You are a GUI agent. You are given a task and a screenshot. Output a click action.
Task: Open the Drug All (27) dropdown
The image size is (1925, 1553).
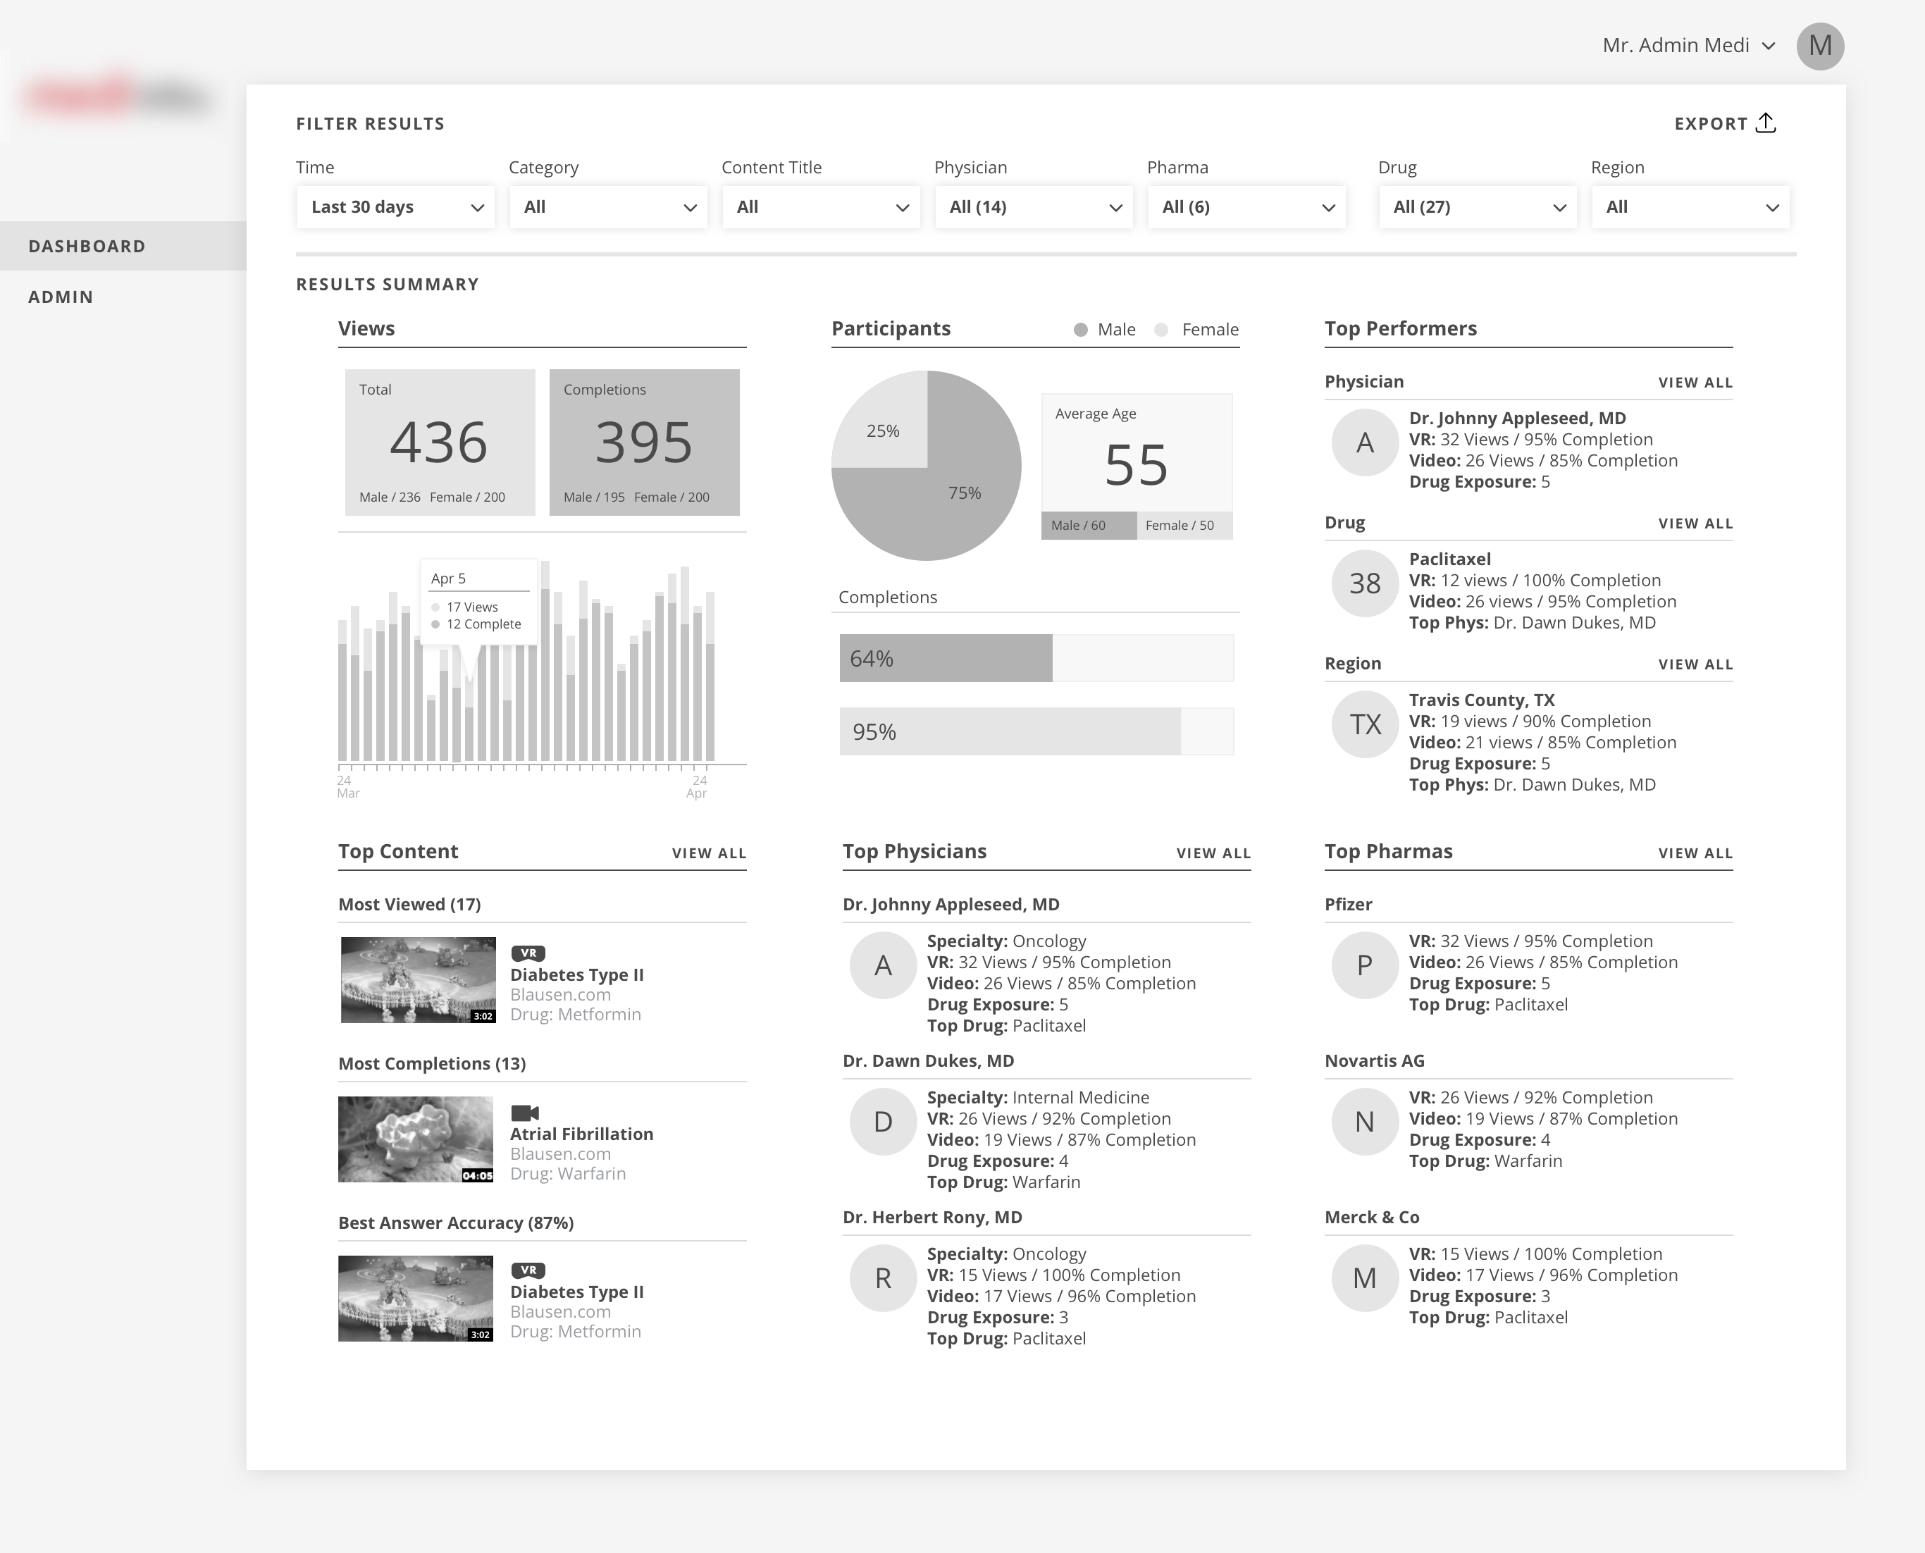(x=1478, y=206)
